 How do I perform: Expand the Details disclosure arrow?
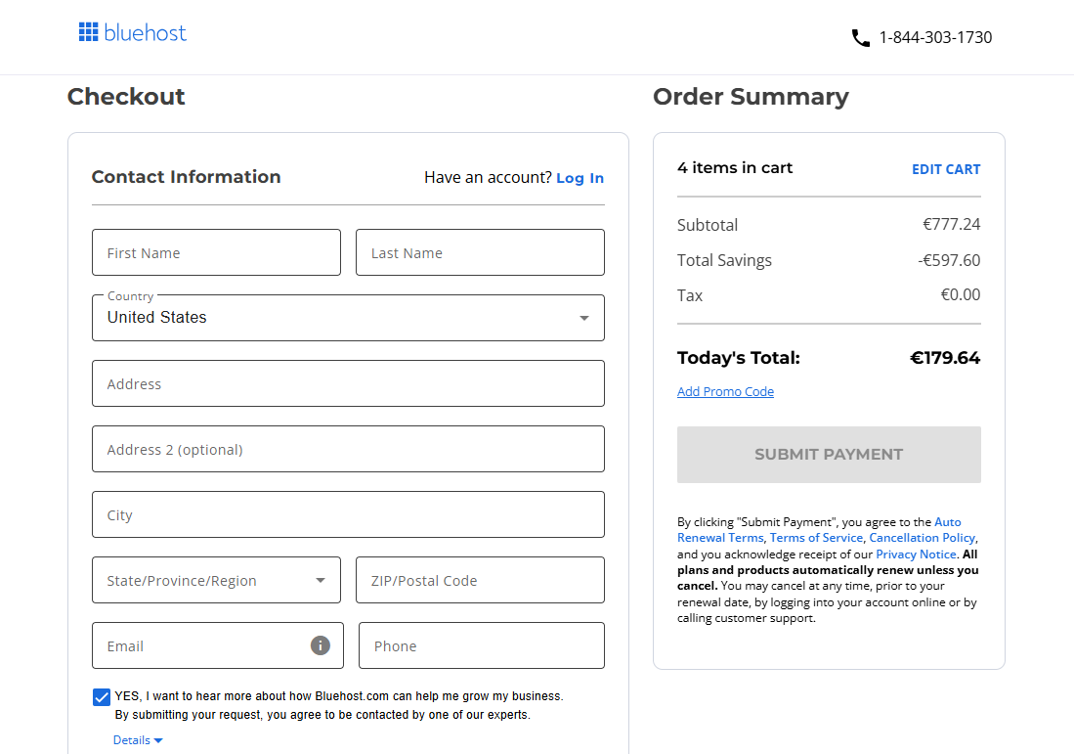coord(157,740)
